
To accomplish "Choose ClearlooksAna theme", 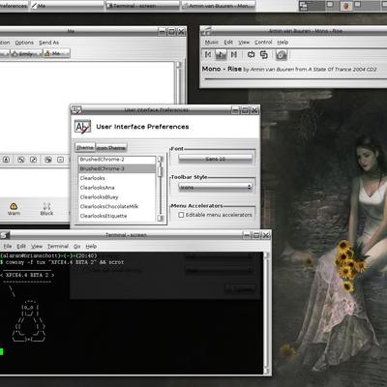I will pyautogui.click(x=117, y=188).
